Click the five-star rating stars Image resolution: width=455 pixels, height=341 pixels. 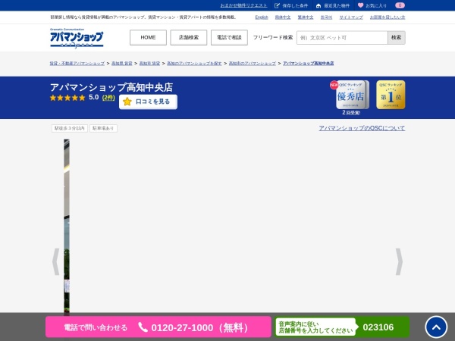point(67,98)
